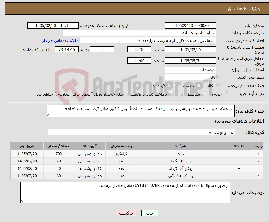Image resolution: width=269 pixels, height=222 pixels.
Task: Click the ردیف column header
Action: click(x=259, y=146)
